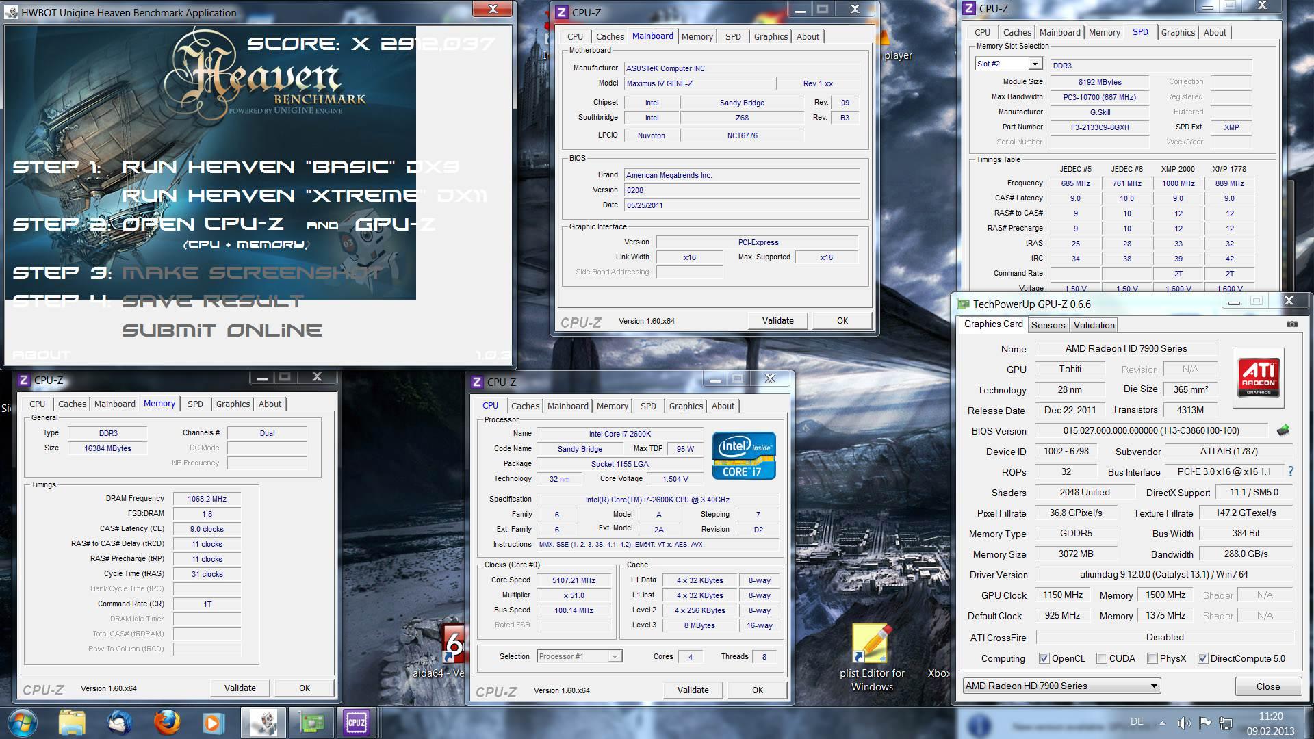Toggle the OpenCL checkbox in GPU-Z

(x=1044, y=658)
